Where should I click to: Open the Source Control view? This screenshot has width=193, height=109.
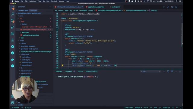12,21
